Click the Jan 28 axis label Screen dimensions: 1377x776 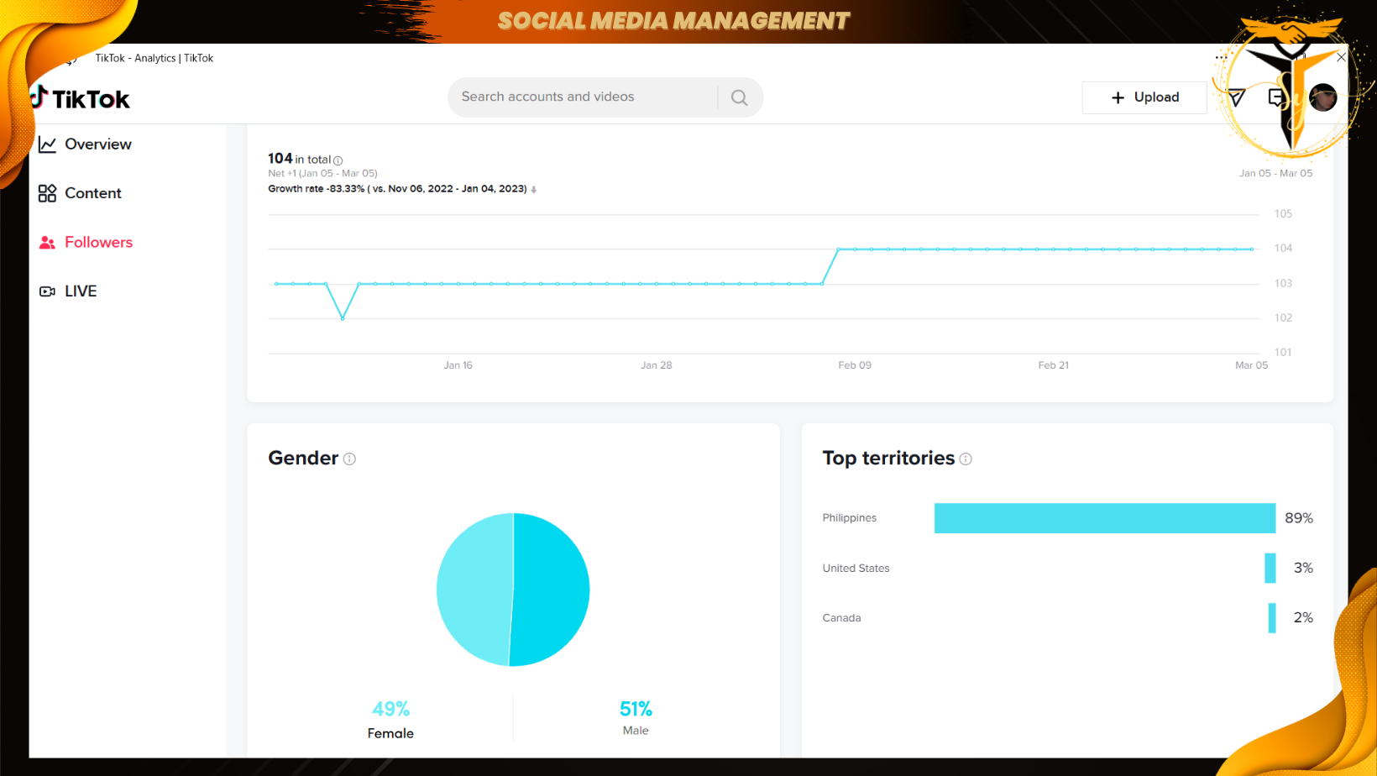(657, 365)
